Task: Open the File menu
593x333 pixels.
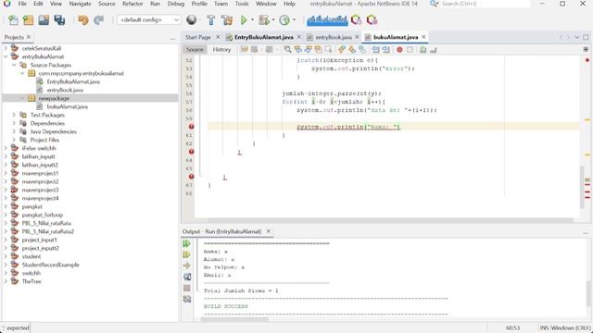Action: click(x=22, y=4)
